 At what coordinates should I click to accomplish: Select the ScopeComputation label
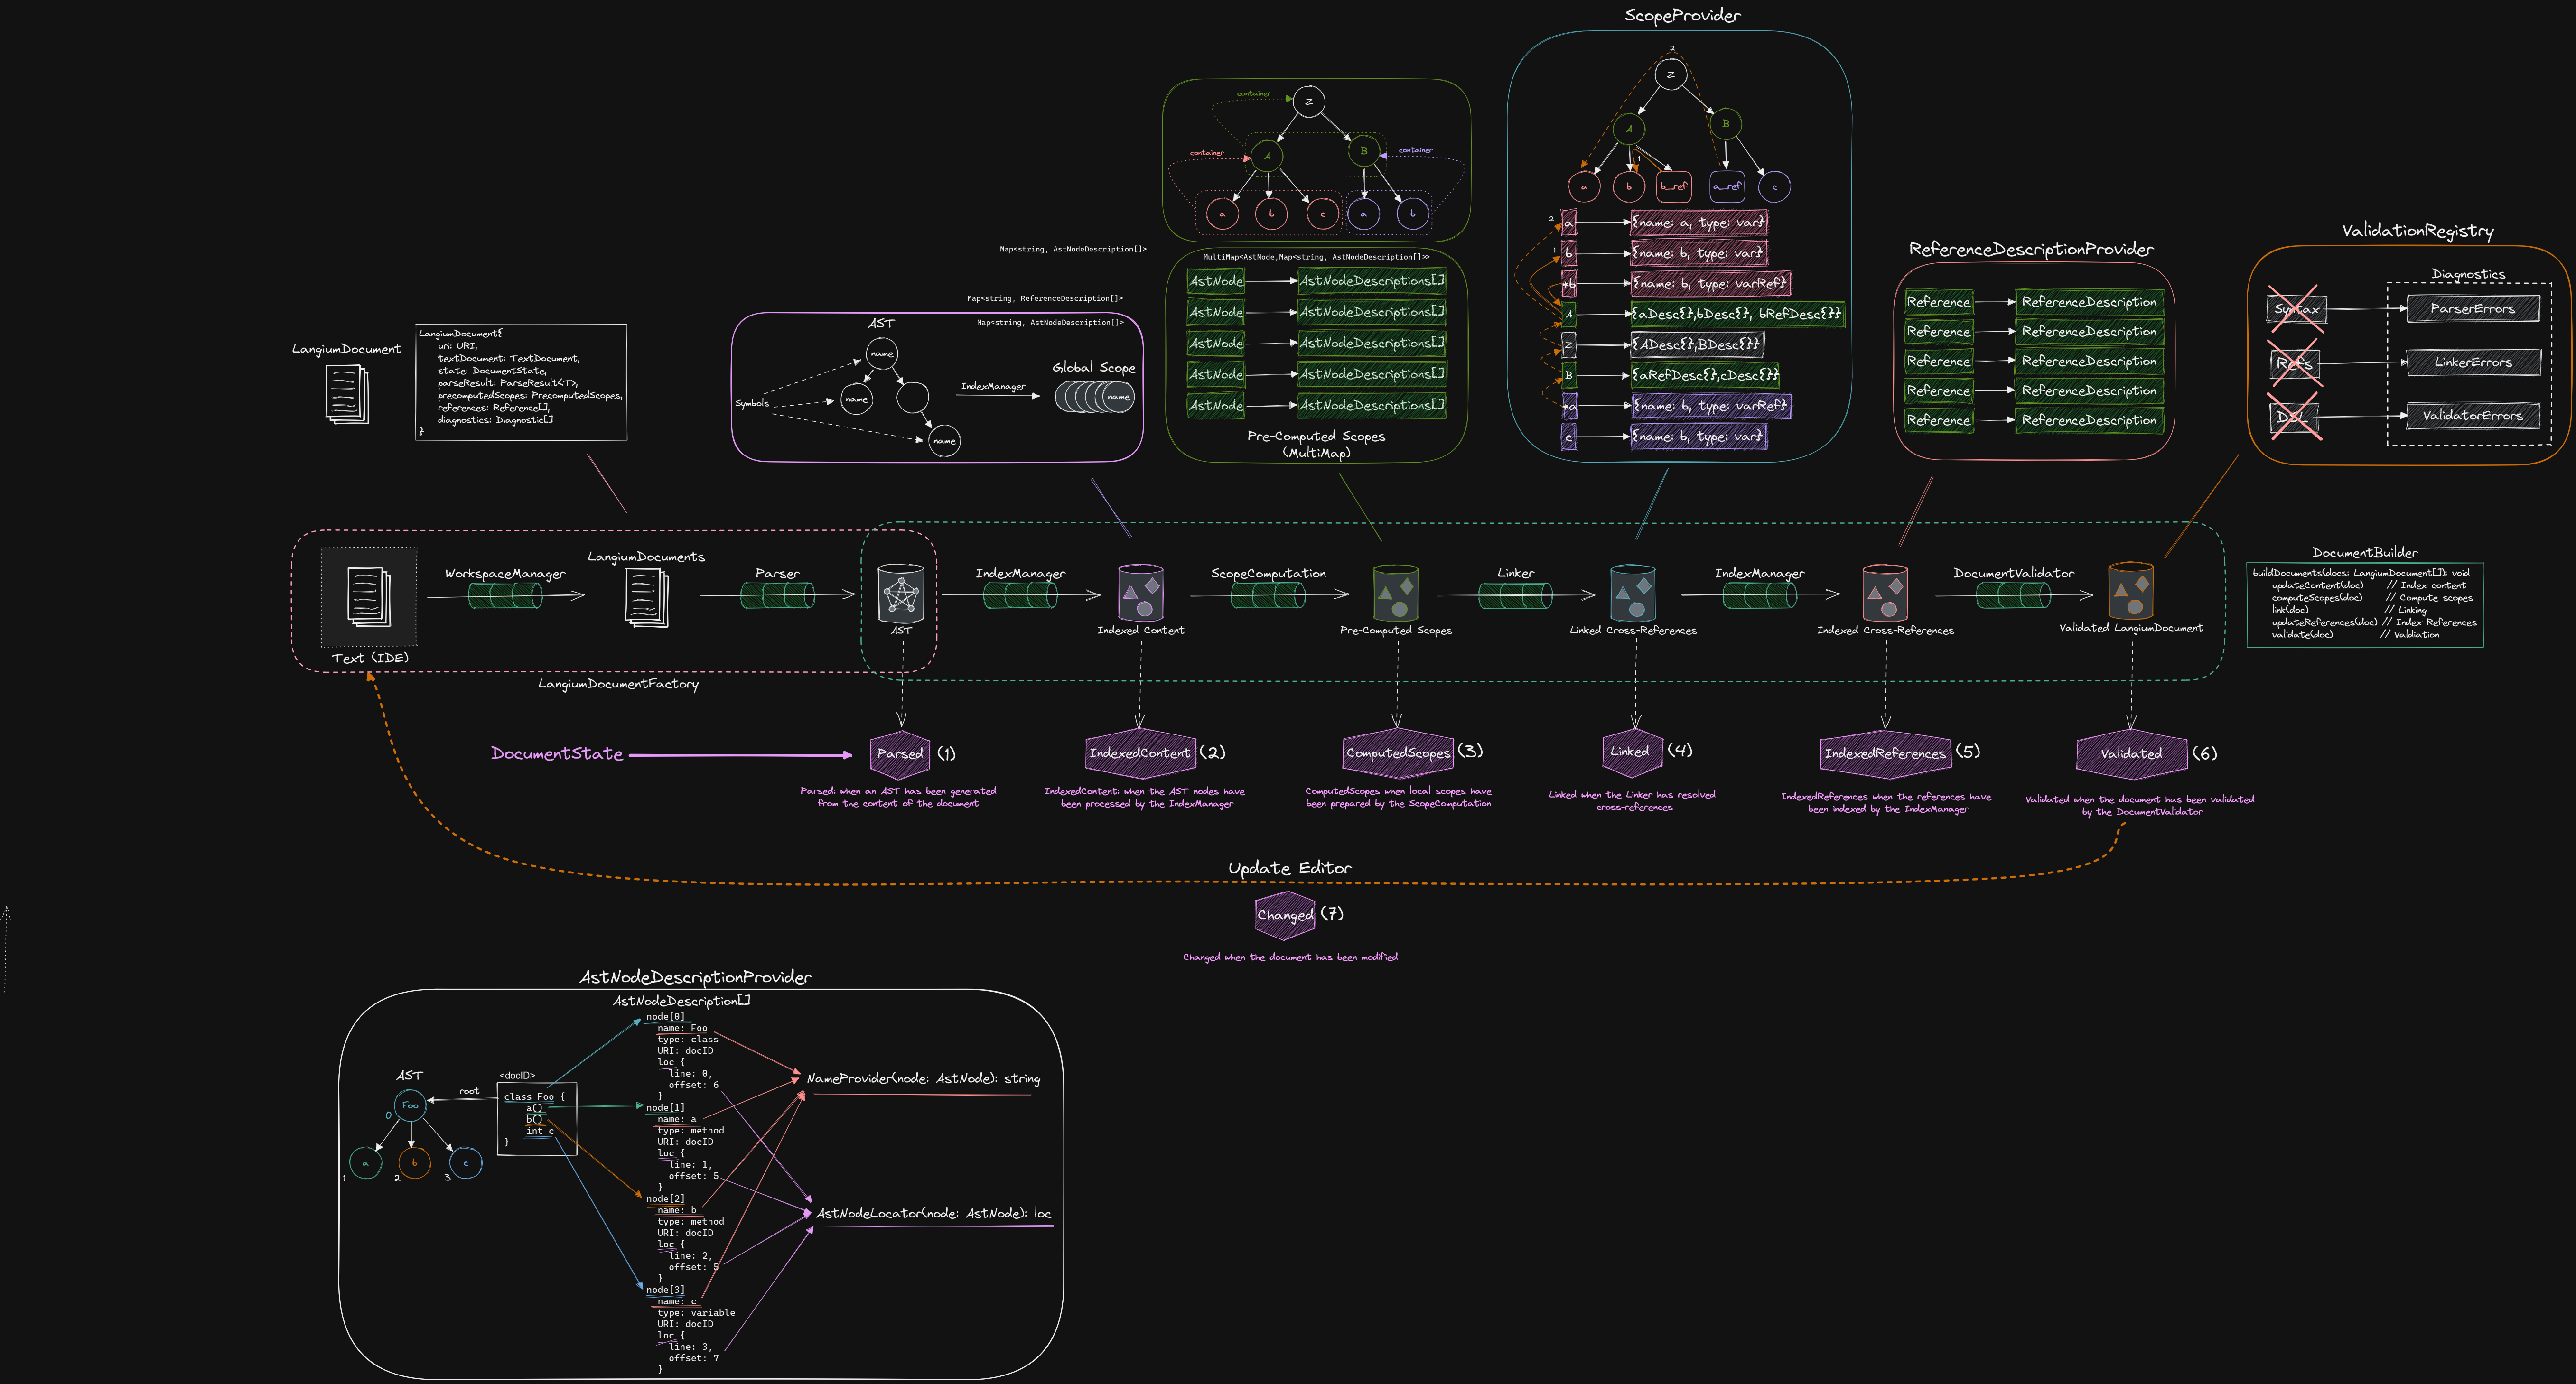pyautogui.click(x=1268, y=574)
